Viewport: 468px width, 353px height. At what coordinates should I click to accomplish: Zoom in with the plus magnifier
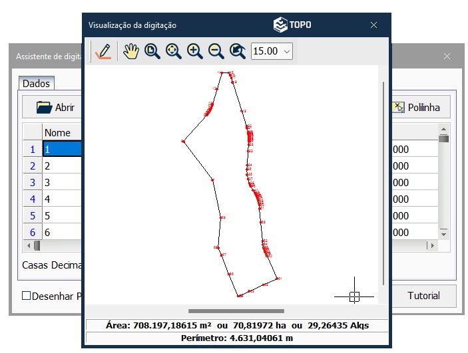point(195,51)
